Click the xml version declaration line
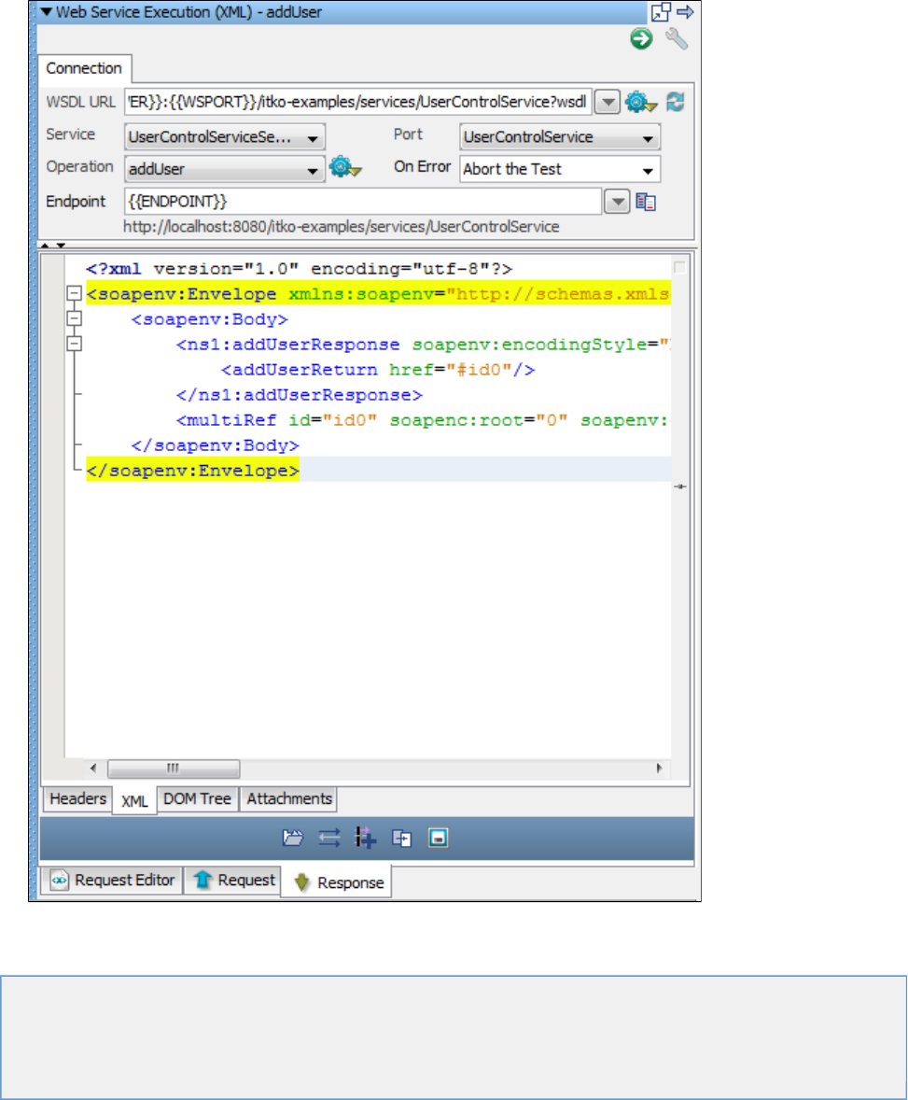 (x=300, y=269)
